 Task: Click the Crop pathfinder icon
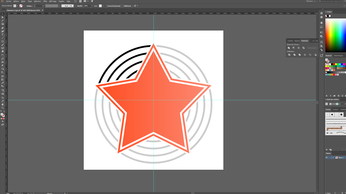tap(305, 55)
